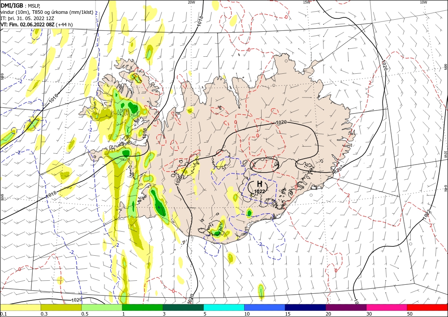
Task: Click the '15' legend value
Action: [x=288, y=313]
